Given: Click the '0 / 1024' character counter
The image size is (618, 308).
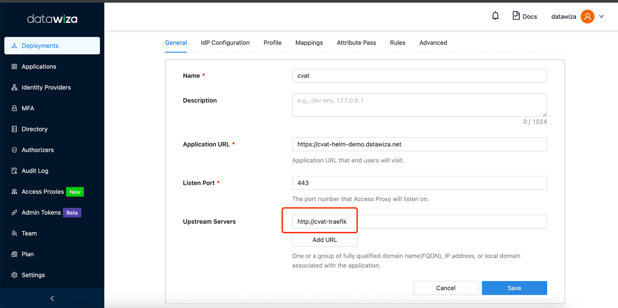Looking at the screenshot, I should (535, 122).
